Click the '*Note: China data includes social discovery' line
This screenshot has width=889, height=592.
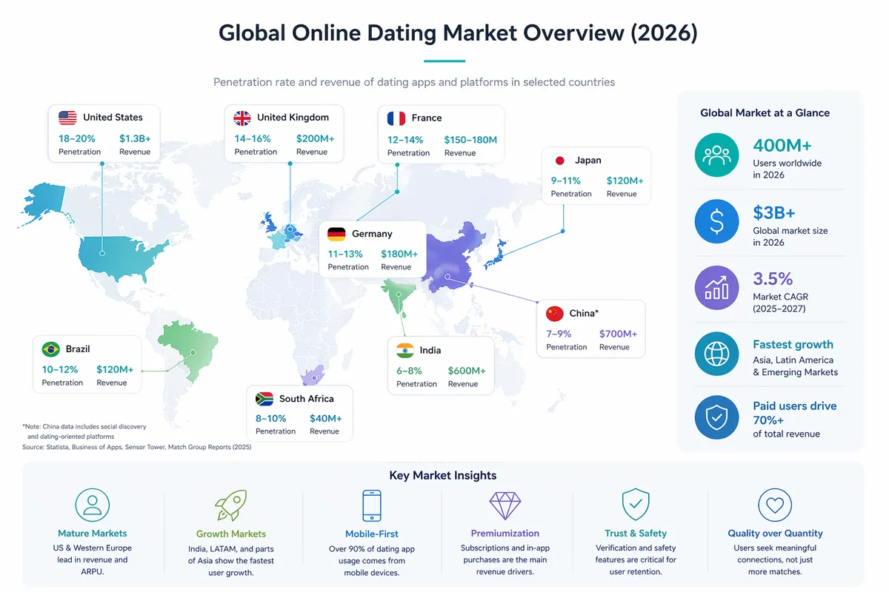[84, 427]
